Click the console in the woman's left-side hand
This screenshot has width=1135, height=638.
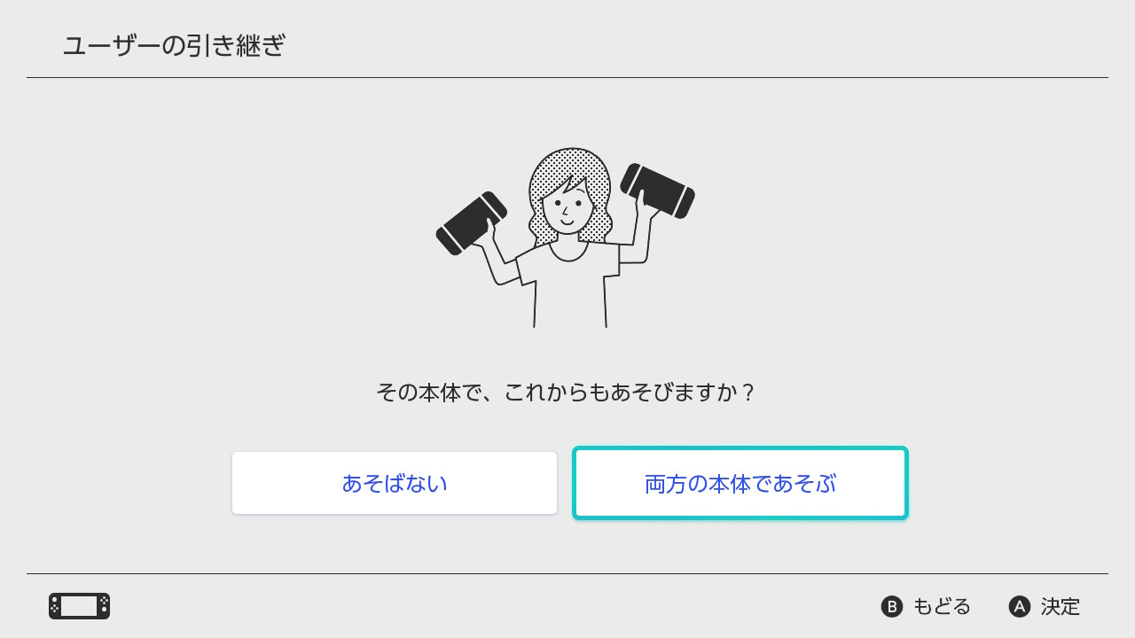pyautogui.click(x=472, y=222)
